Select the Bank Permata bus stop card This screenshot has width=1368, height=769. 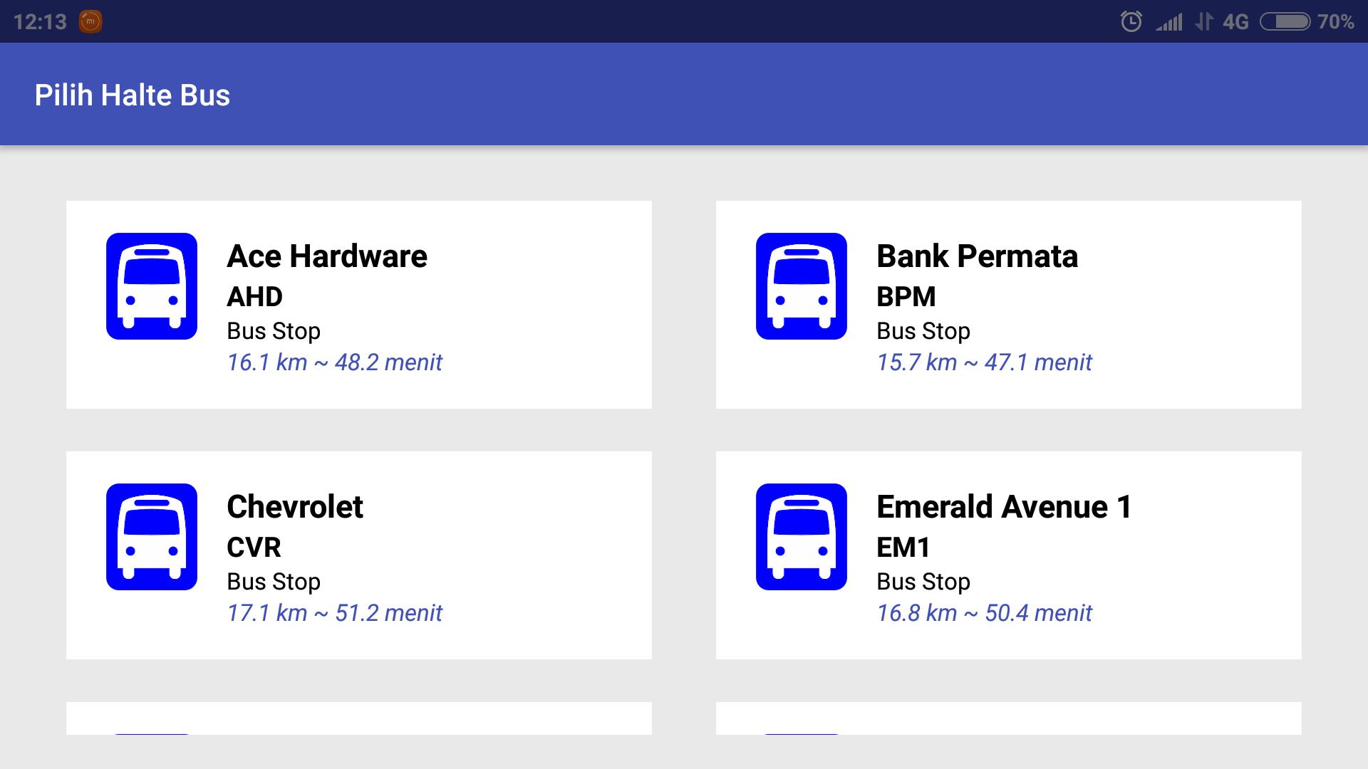tap(1009, 304)
